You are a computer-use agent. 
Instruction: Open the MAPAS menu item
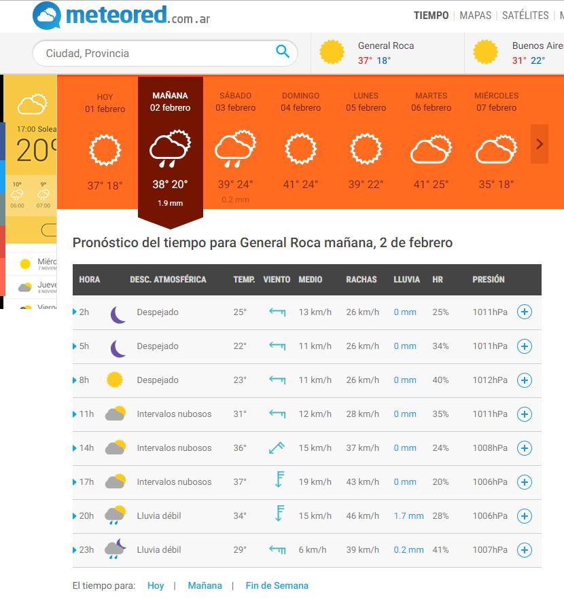475,15
